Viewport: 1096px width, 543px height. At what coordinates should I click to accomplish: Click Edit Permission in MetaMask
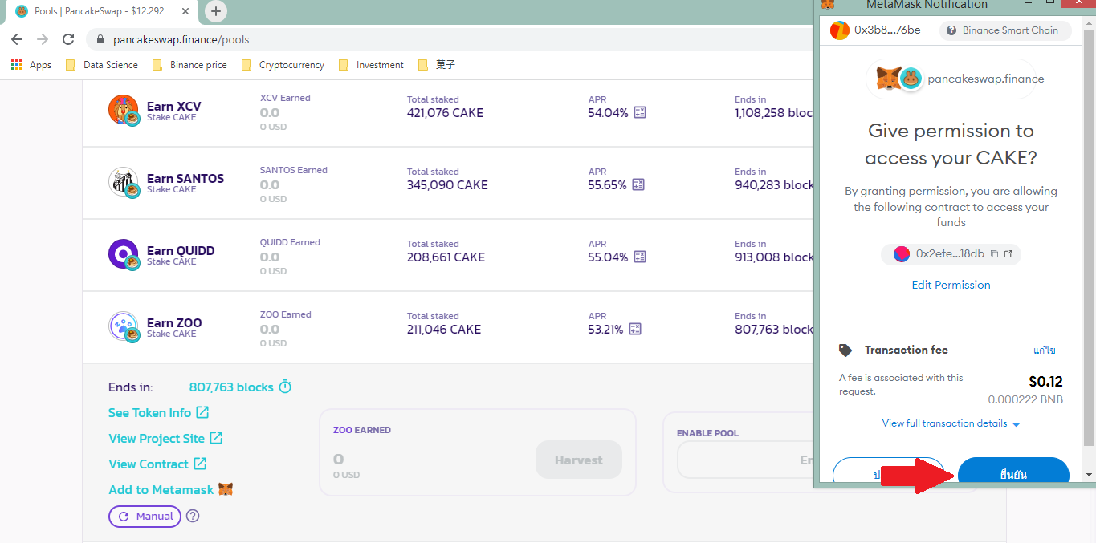[951, 286]
